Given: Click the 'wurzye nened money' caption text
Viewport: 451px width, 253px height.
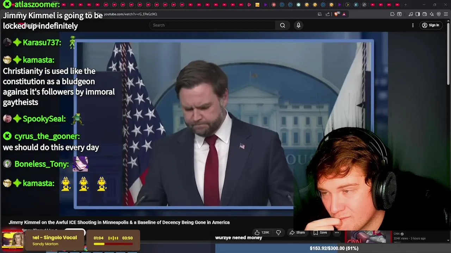Looking at the screenshot, I should click(239, 238).
